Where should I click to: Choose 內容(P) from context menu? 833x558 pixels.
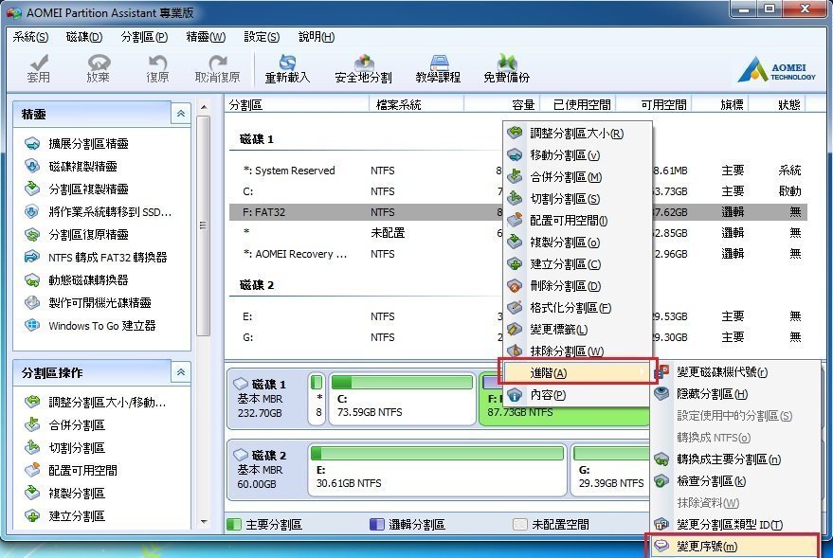click(x=577, y=395)
